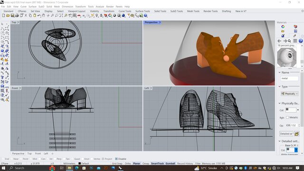This screenshot has width=304, height=171.
Task: Select the Pan hand tool
Action: (44, 16)
